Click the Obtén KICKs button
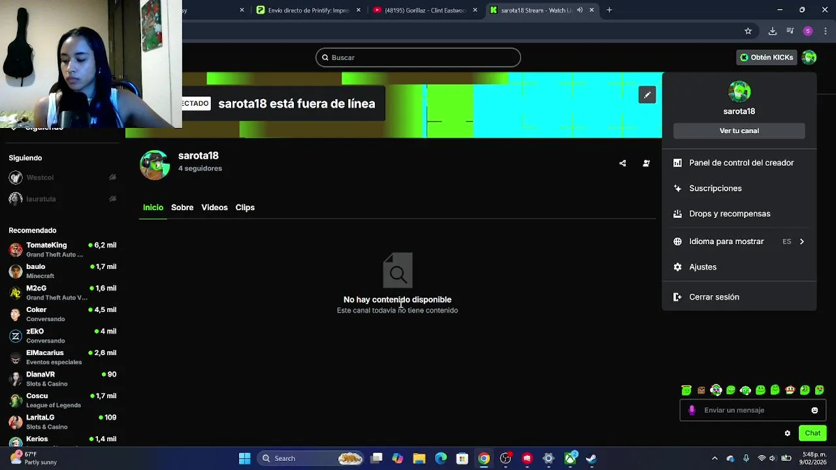This screenshot has height=470, width=836. [765, 57]
